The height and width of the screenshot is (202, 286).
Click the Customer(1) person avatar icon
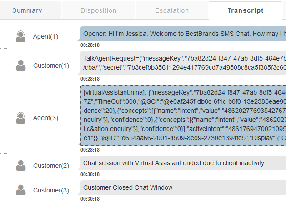[20, 66]
